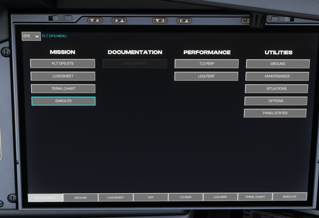Switch to the OFP bottom tab
Viewport: 319px width, 218px height.
[151, 197]
